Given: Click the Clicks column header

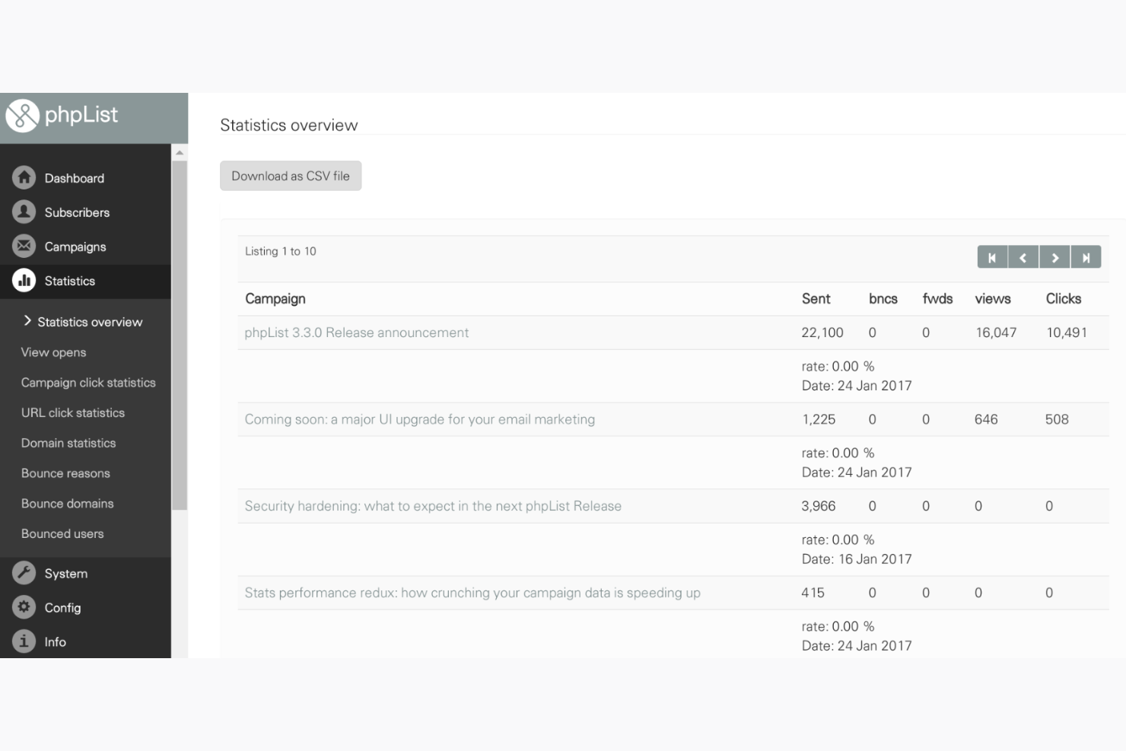Looking at the screenshot, I should point(1064,299).
